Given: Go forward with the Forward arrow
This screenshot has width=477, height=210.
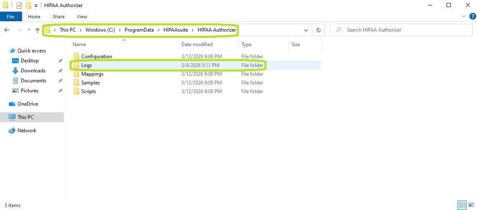Looking at the screenshot, I should (19, 30).
